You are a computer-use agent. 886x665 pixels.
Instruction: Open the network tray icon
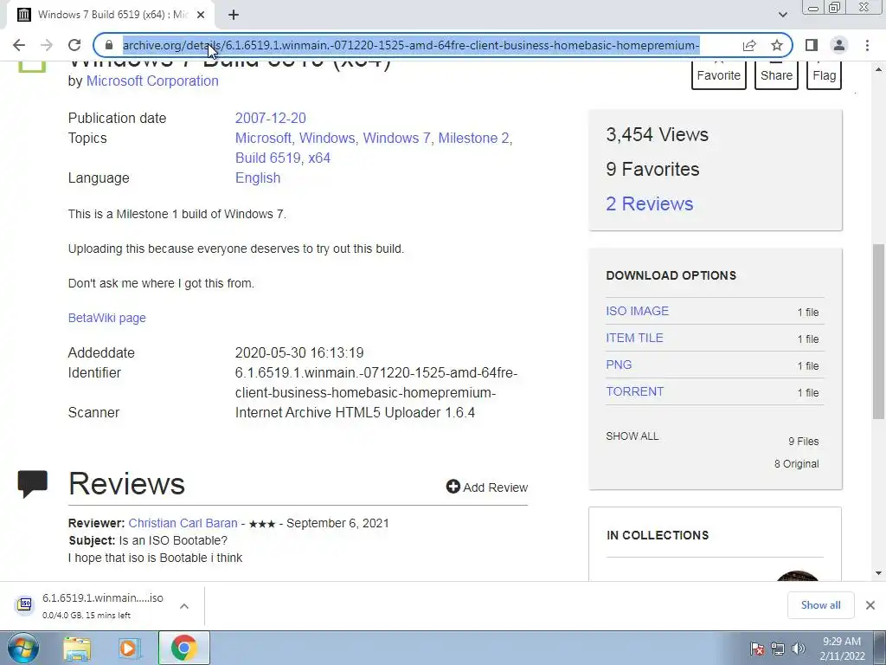(778, 649)
